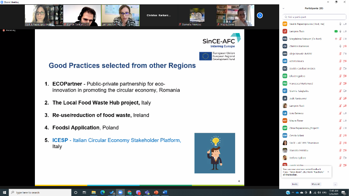Dismiss the nonverbal feedback tooltip
Image resolution: width=349 pixels, height=196 pixels.
[328, 172]
